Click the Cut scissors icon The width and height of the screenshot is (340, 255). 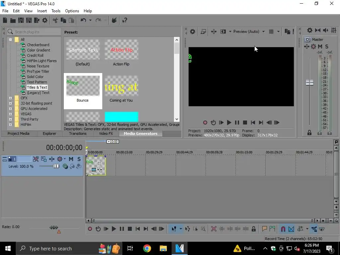[x=55, y=20]
